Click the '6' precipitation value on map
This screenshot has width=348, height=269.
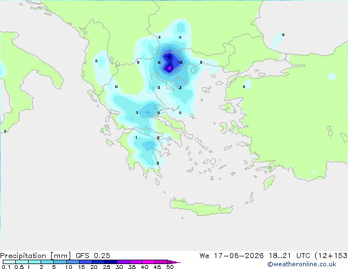(x=159, y=63)
